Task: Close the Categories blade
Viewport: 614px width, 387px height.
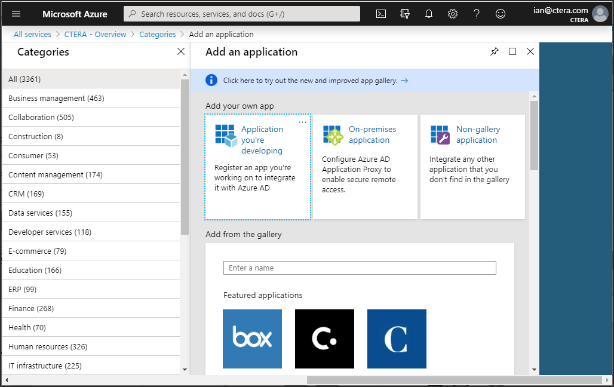Action: click(x=181, y=51)
